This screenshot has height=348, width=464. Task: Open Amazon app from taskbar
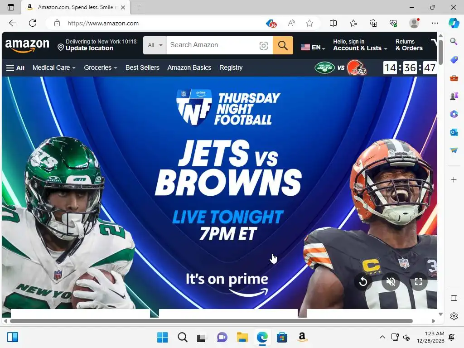click(302, 337)
